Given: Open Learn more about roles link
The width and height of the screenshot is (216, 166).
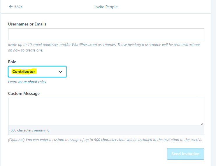Looking at the screenshot, I should pyautogui.click(x=27, y=82).
